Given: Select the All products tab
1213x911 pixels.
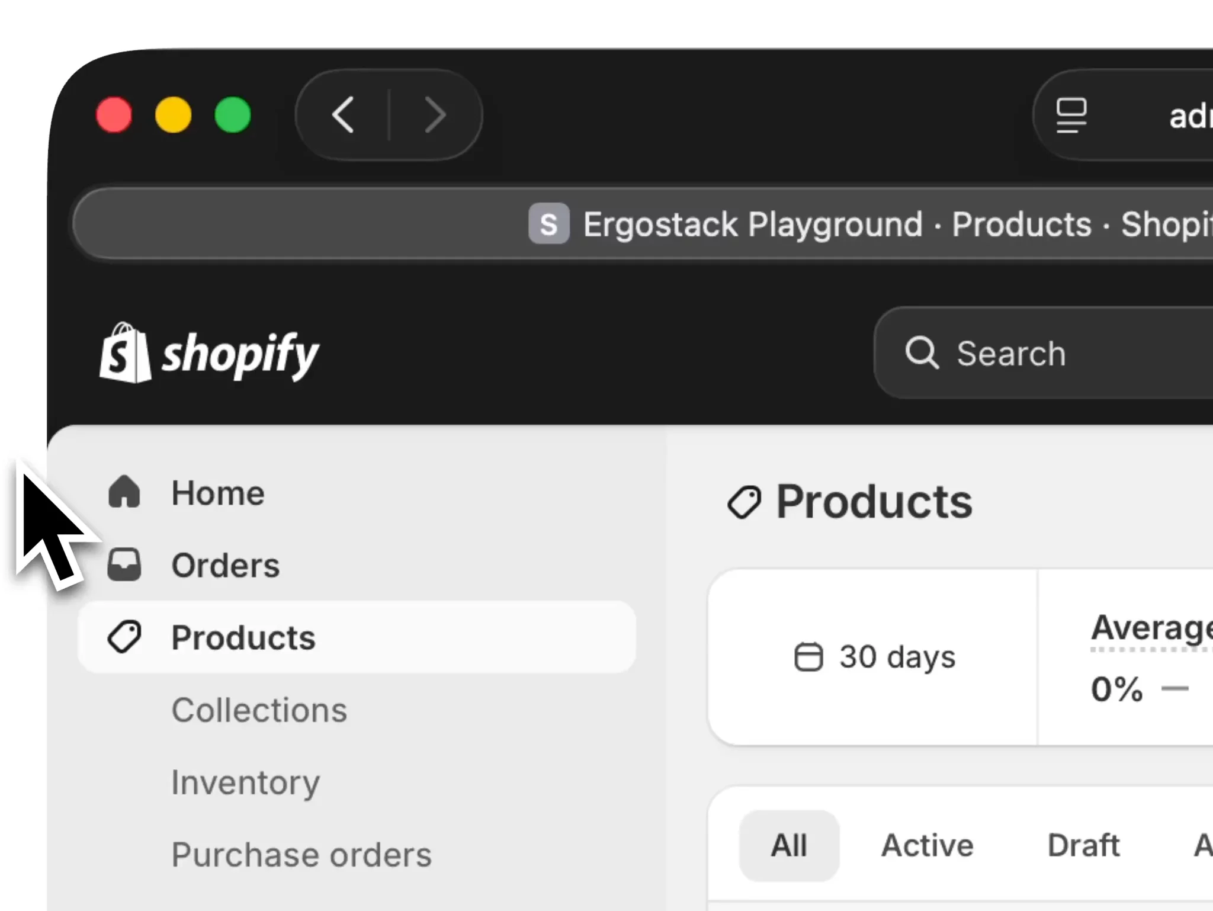Looking at the screenshot, I should click(789, 845).
